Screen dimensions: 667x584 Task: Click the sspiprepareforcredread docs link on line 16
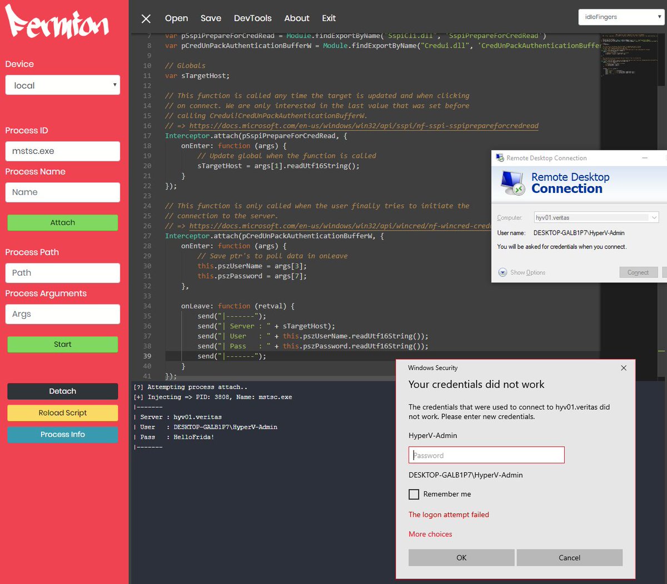pyautogui.click(x=364, y=126)
